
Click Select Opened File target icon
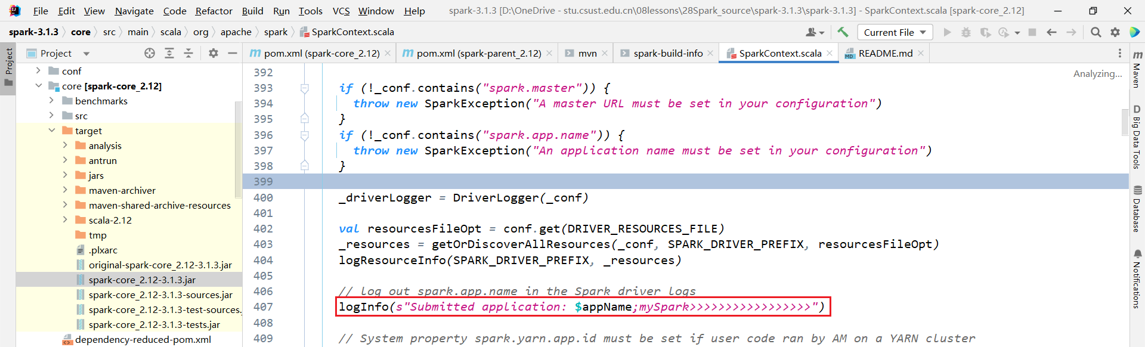(x=150, y=53)
